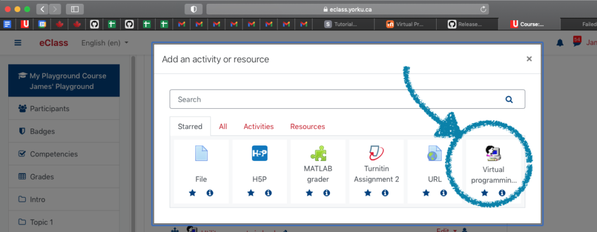Switch to the Release... GitHub browser tab

click(467, 24)
